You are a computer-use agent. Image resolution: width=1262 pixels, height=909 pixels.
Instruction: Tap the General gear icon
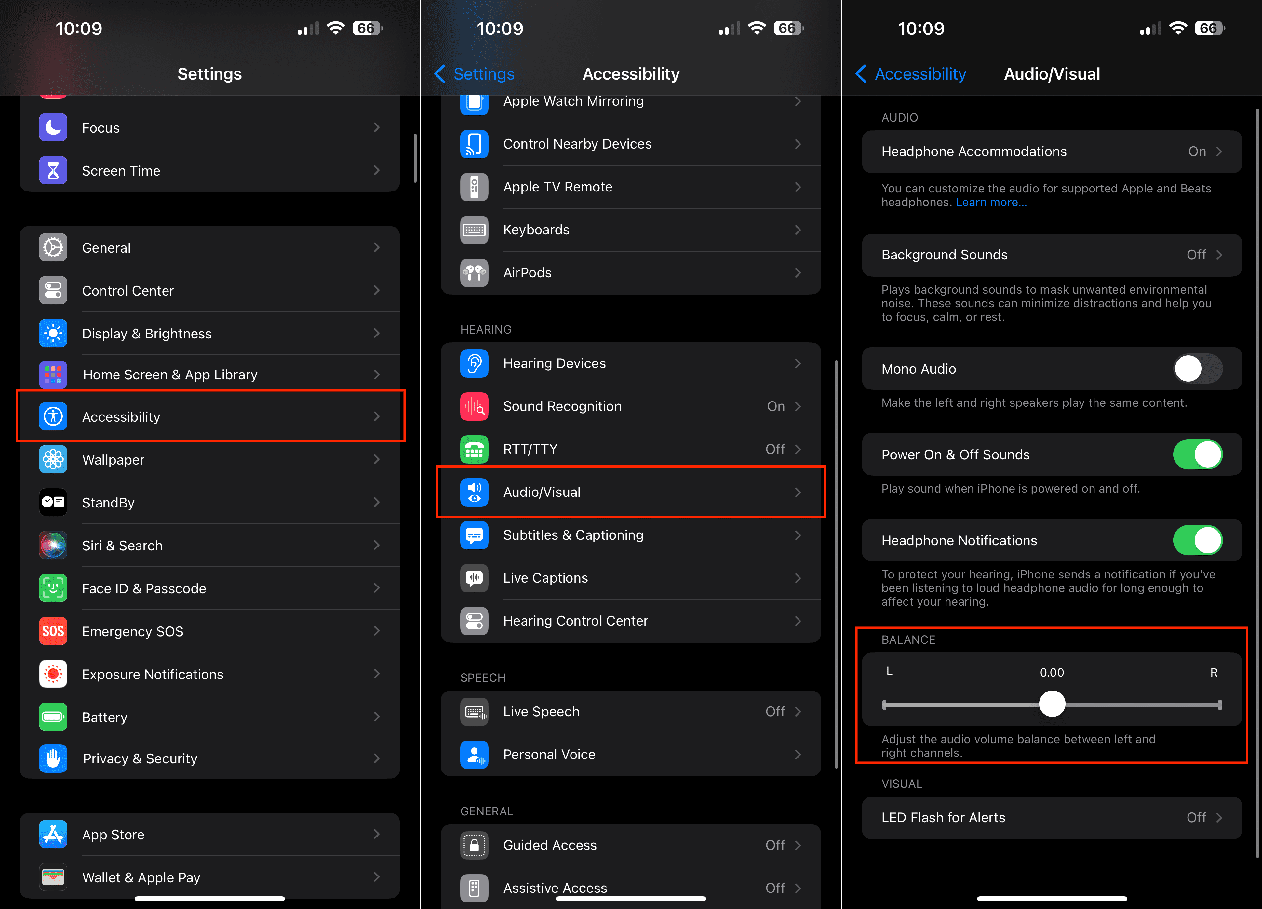point(53,247)
